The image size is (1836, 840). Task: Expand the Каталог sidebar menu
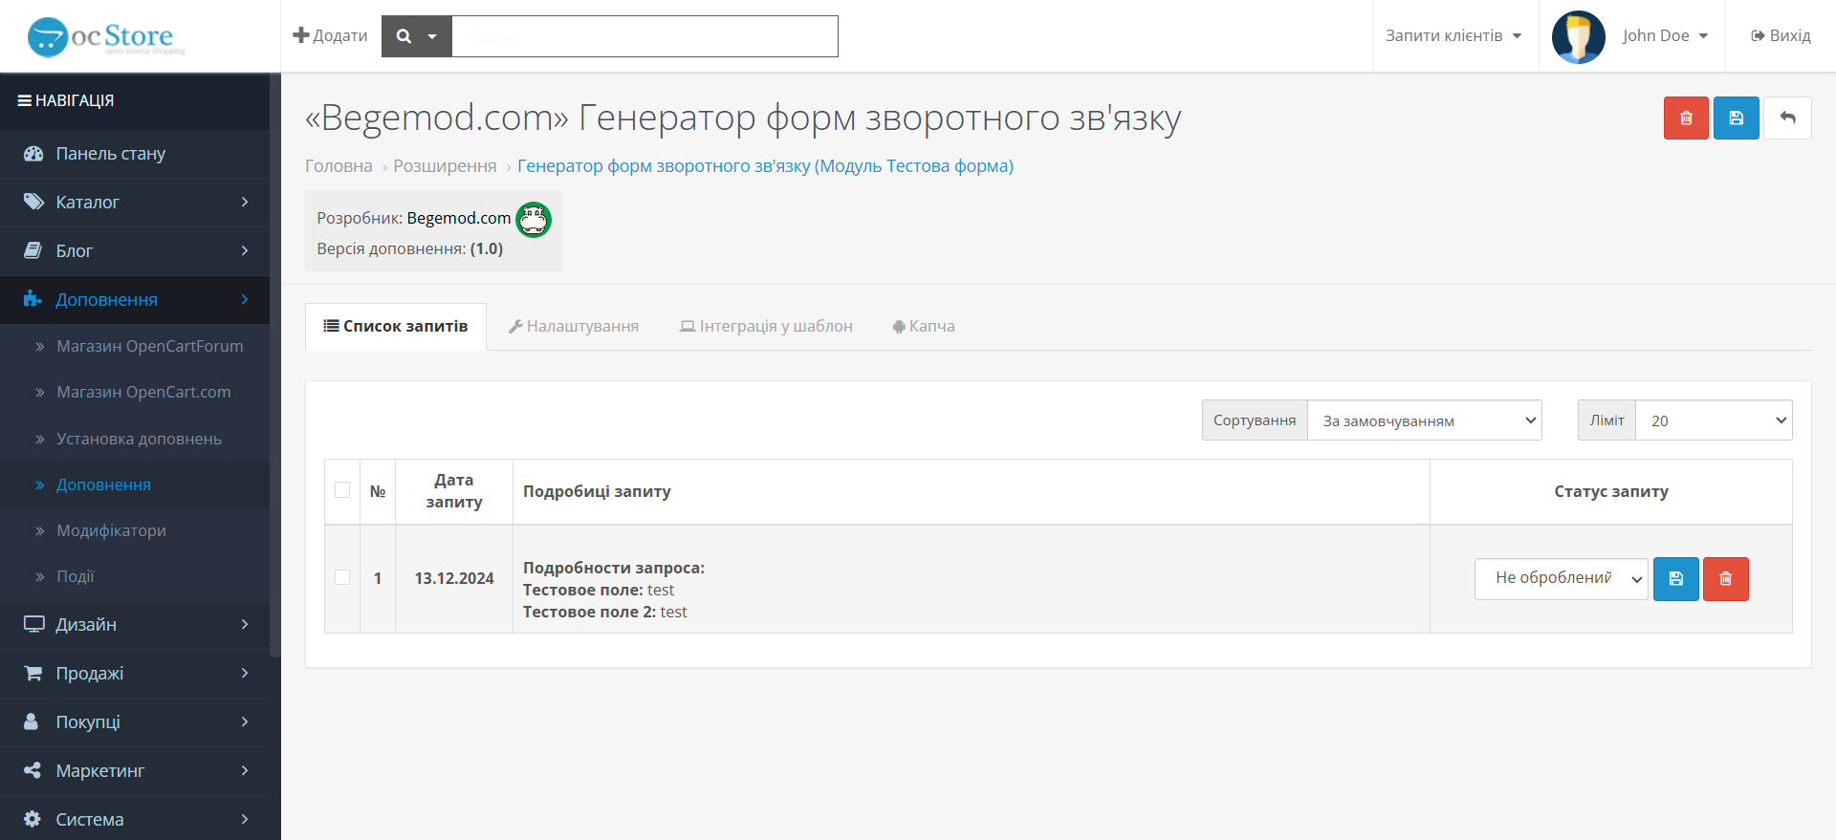click(135, 203)
